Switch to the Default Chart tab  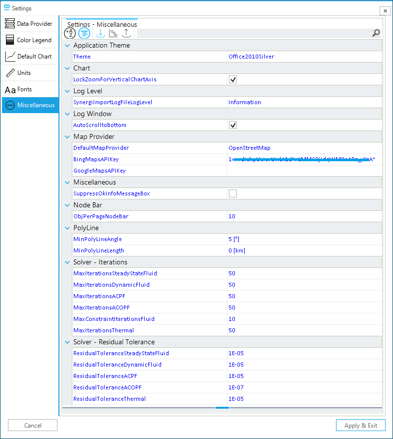(x=30, y=57)
